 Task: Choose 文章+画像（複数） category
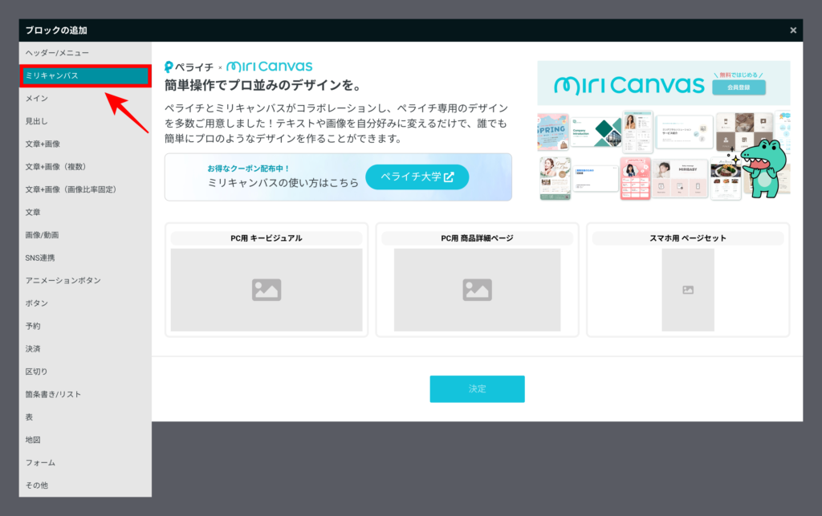pos(85,167)
